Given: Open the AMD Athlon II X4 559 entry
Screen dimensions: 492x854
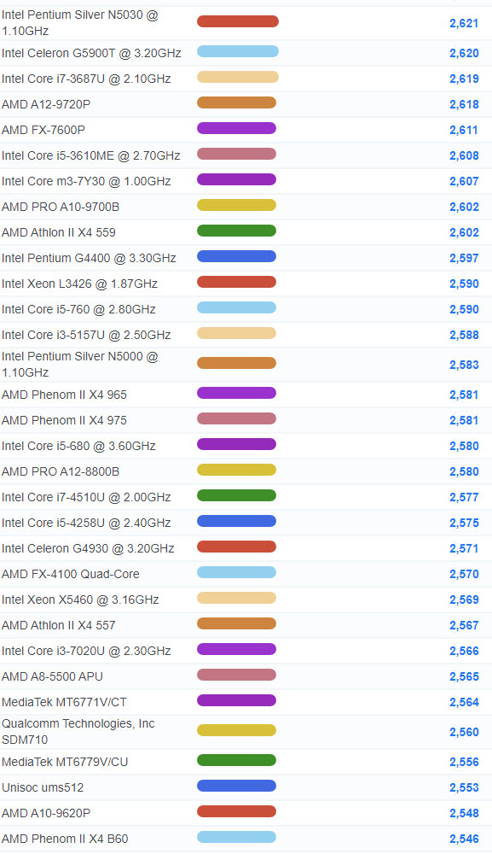Looking at the screenshot, I should pyautogui.click(x=59, y=232).
